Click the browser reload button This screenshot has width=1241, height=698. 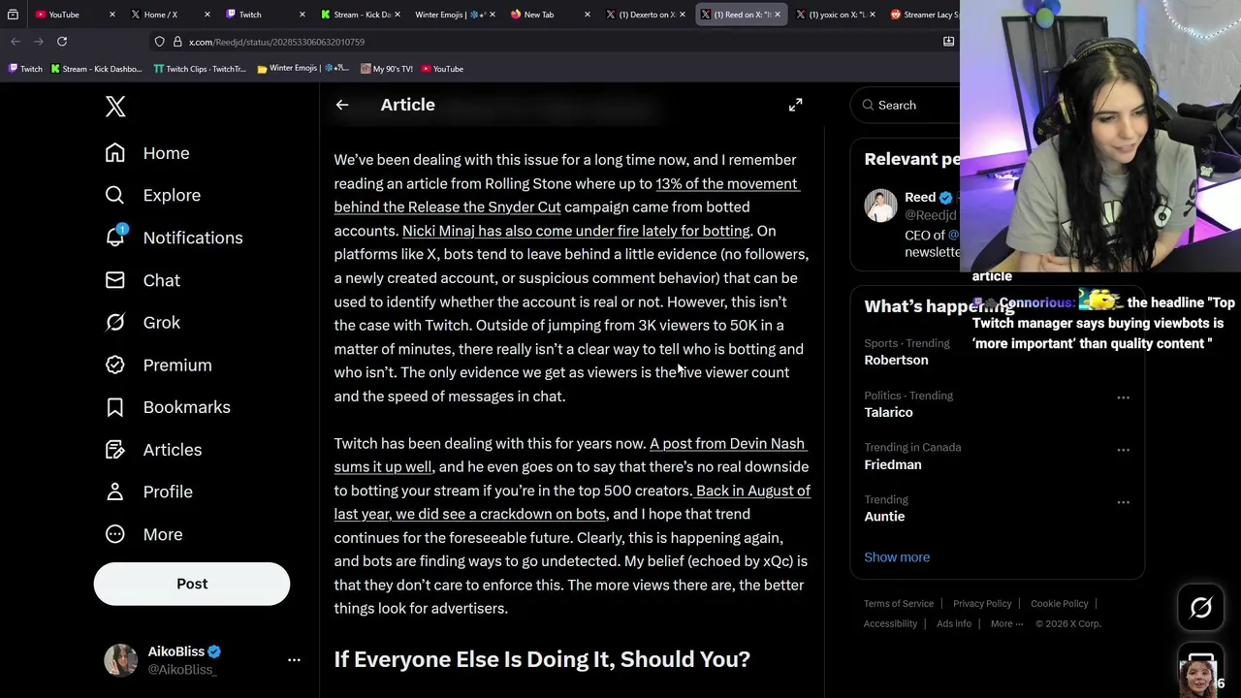tap(62, 42)
